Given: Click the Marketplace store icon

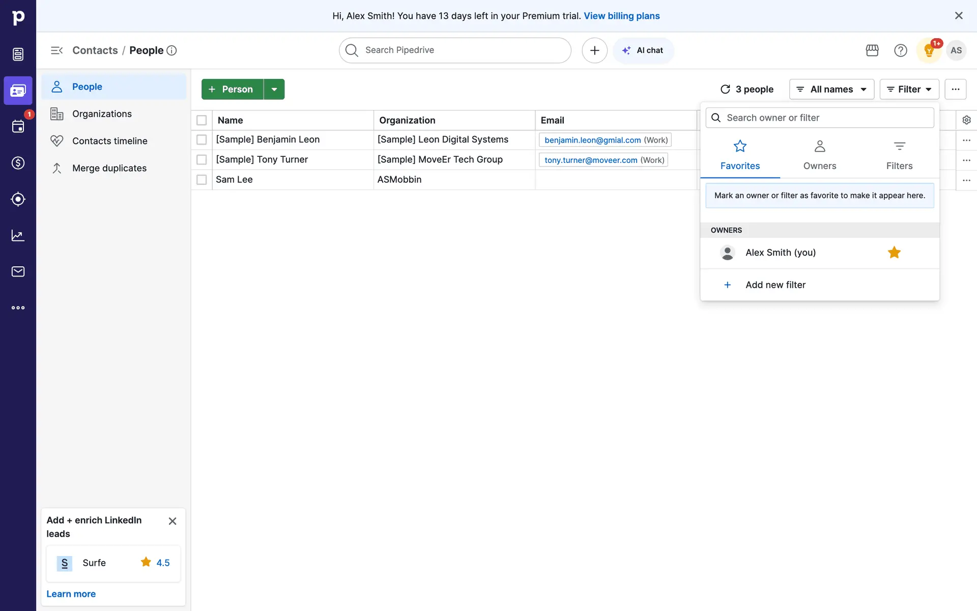Looking at the screenshot, I should point(872,50).
